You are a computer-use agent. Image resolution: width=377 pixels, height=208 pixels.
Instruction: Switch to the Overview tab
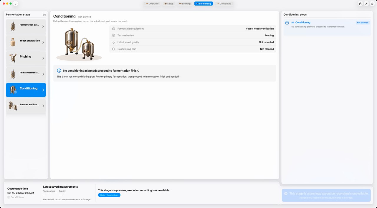152,4
